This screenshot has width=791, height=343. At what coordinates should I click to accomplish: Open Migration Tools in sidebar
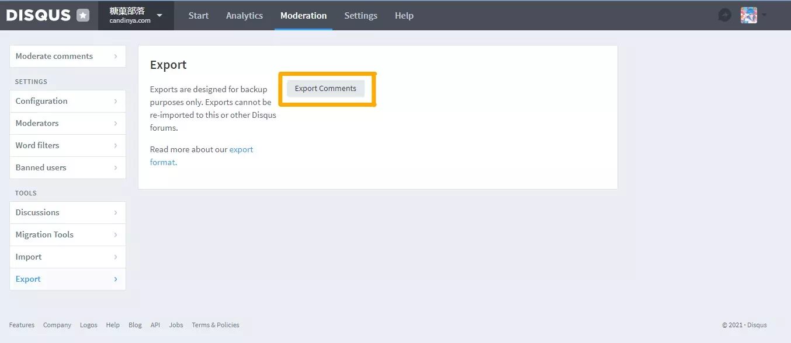[x=68, y=235]
